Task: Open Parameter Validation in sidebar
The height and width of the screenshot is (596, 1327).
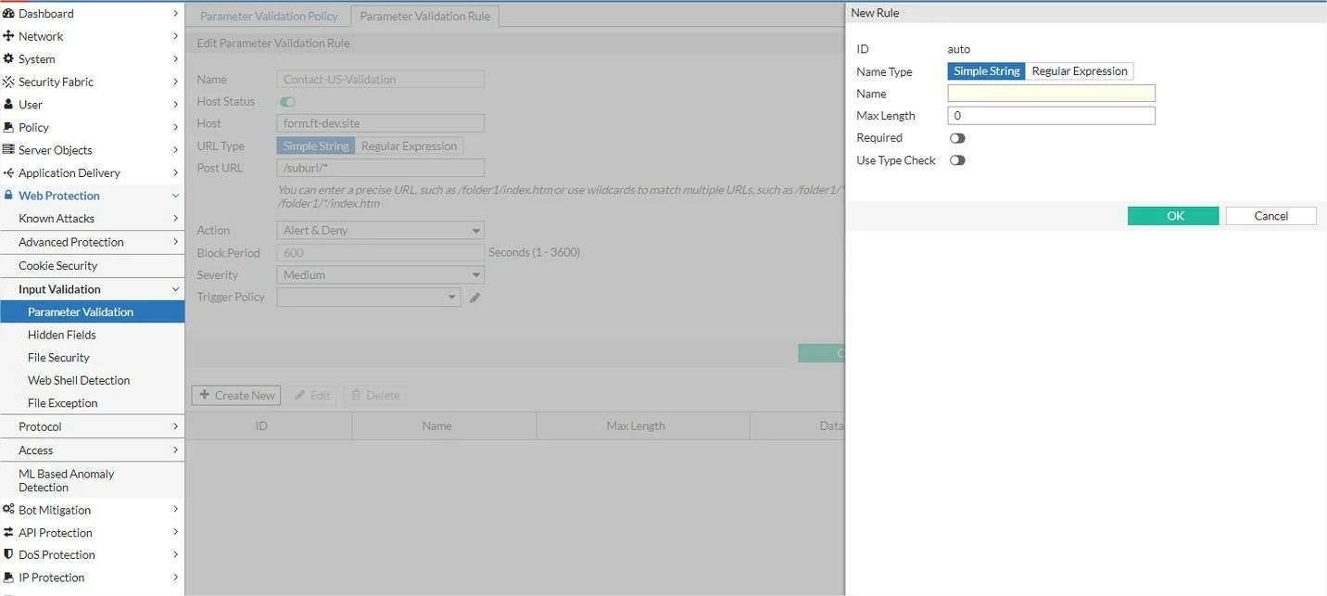Action: pos(92,311)
